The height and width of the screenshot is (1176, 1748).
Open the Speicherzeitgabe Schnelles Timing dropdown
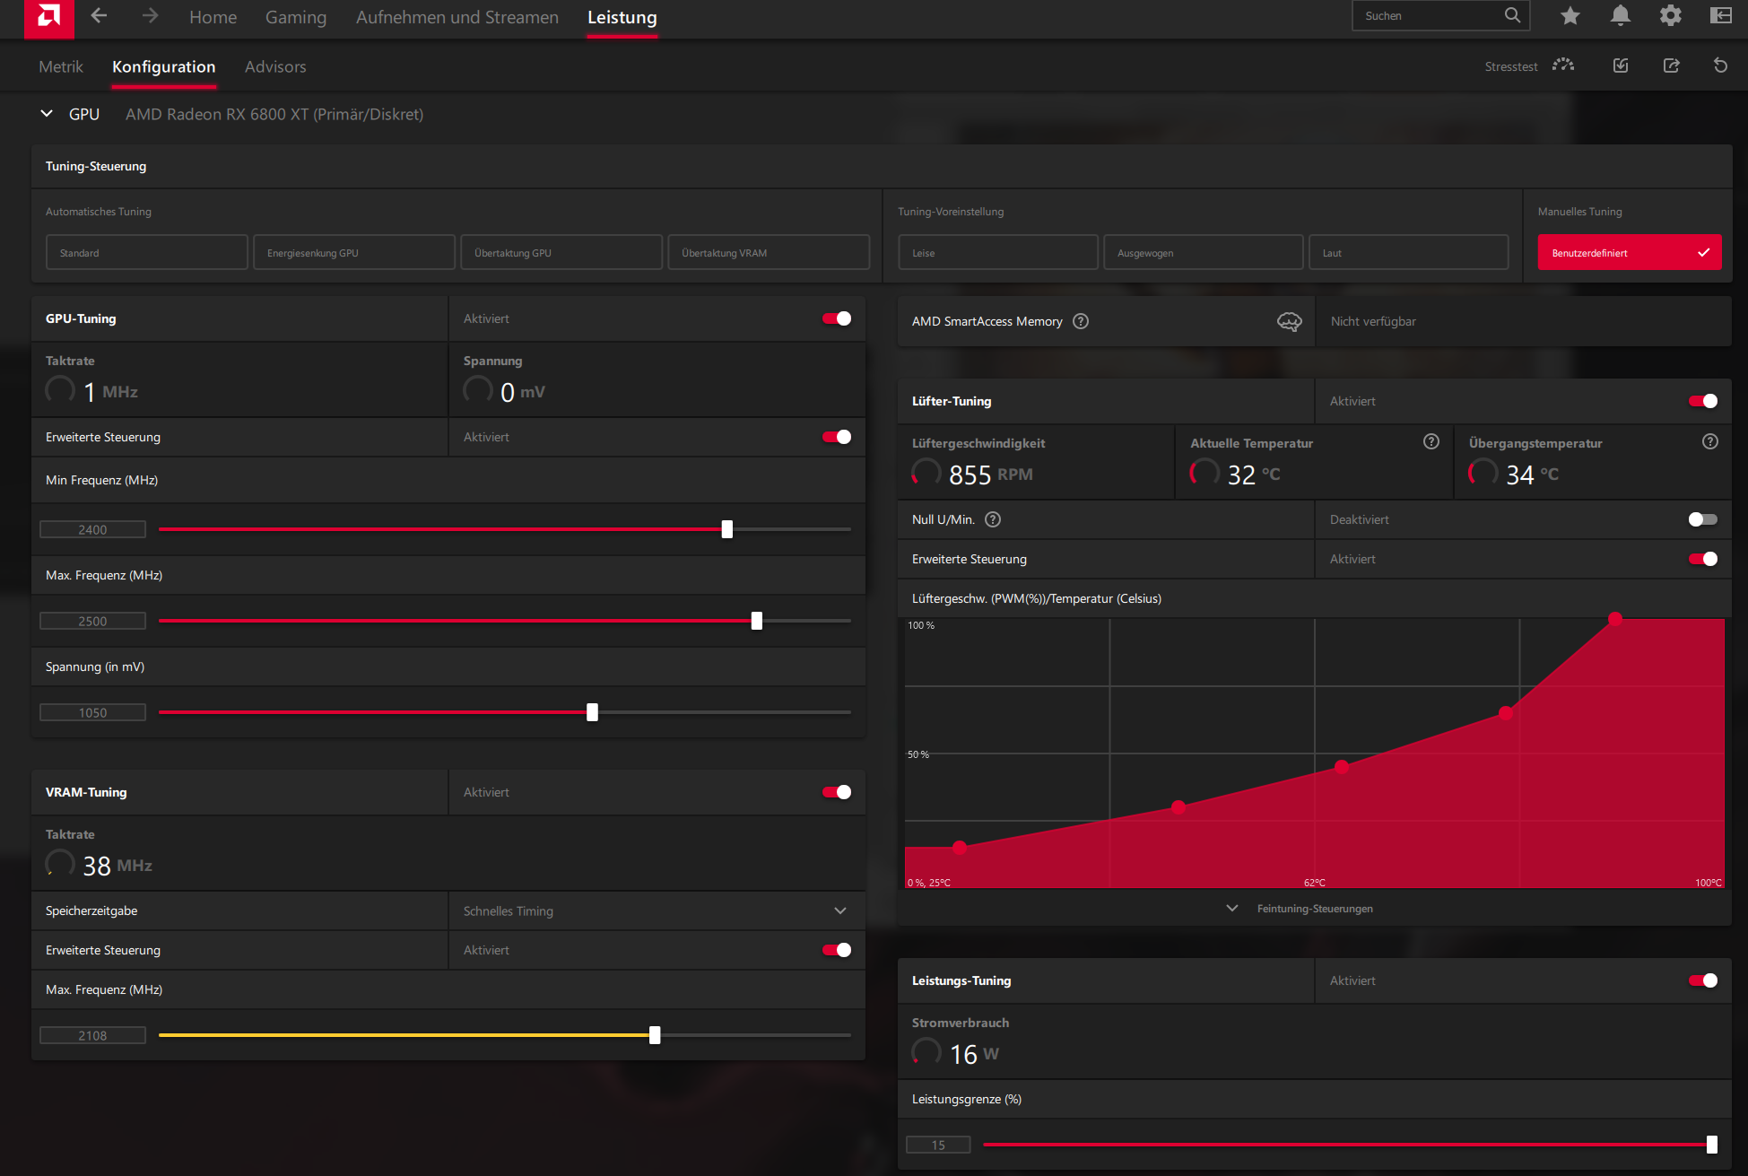(x=656, y=910)
